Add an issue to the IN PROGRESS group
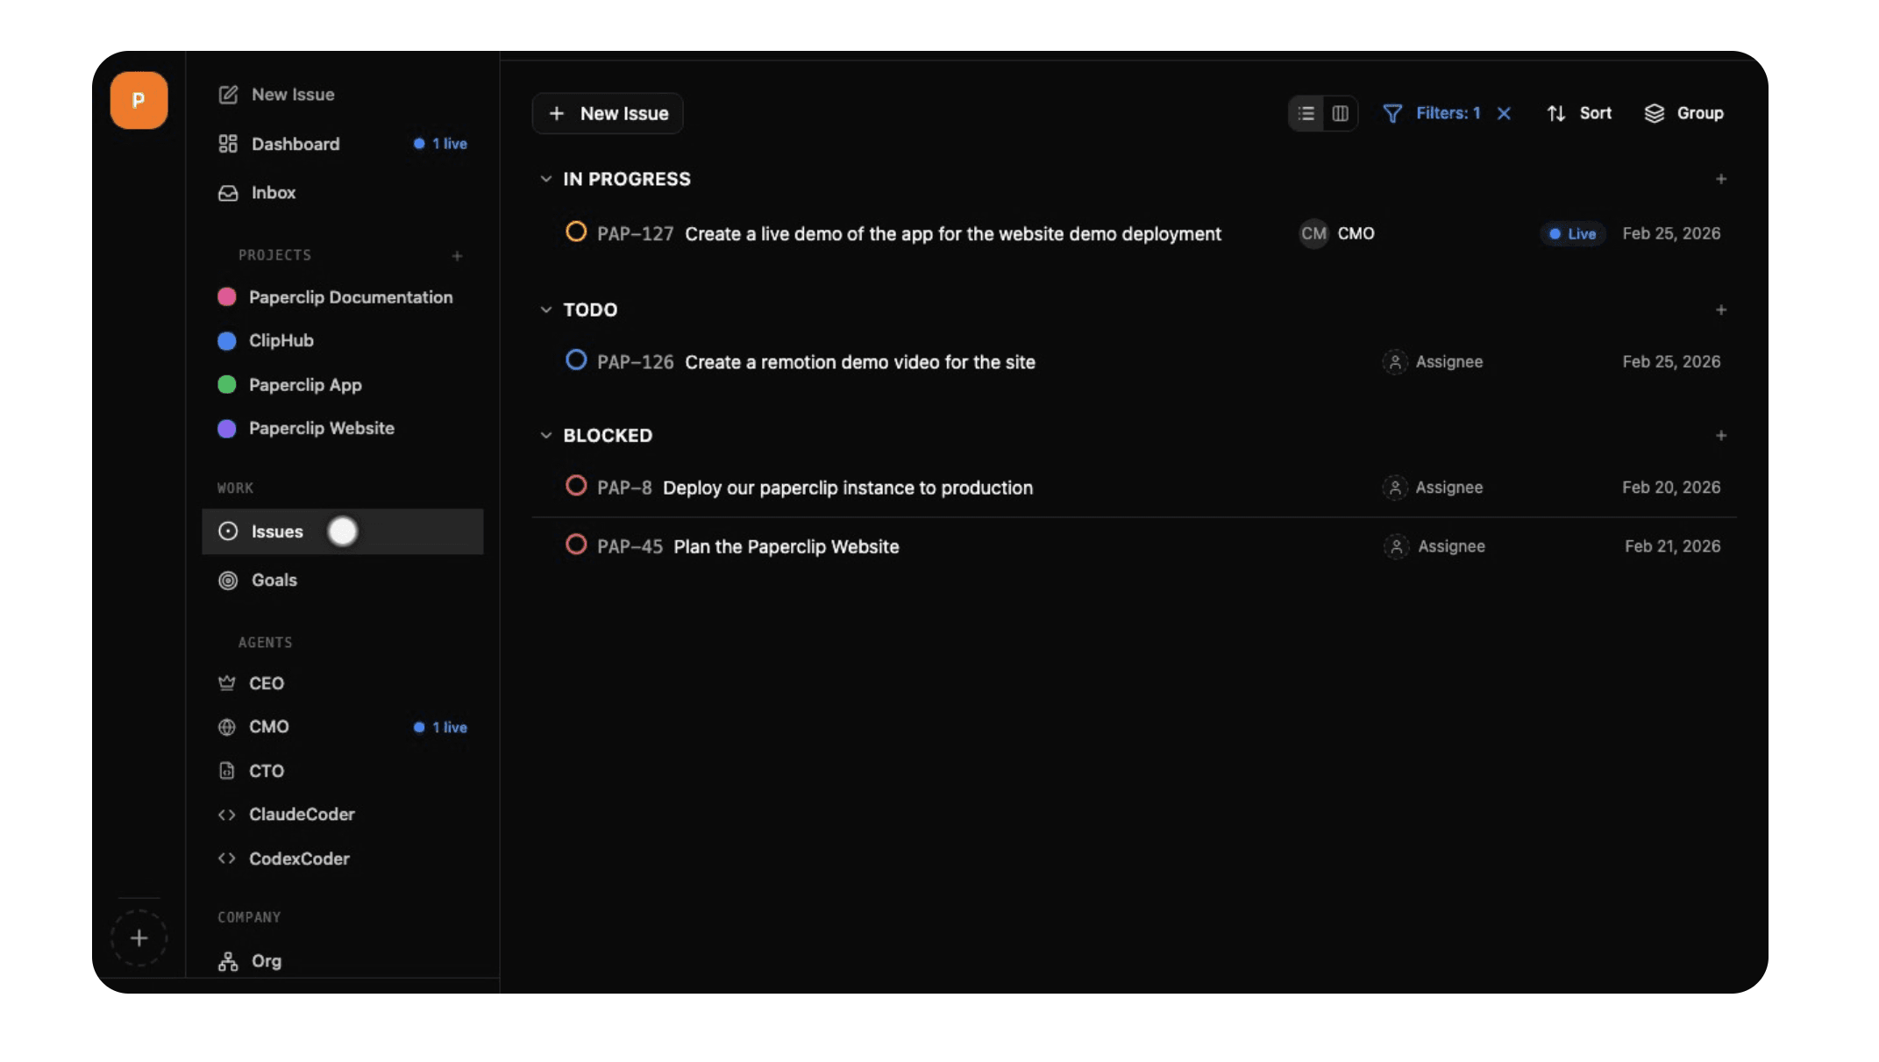The width and height of the screenshot is (1879, 1062). click(1721, 179)
